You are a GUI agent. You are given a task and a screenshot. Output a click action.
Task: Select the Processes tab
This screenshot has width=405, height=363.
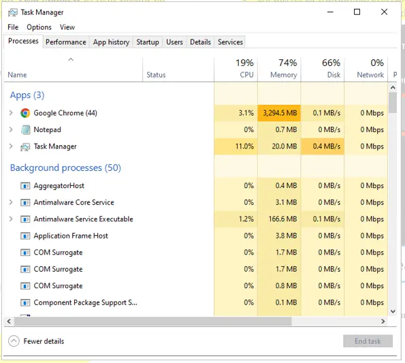tap(23, 42)
